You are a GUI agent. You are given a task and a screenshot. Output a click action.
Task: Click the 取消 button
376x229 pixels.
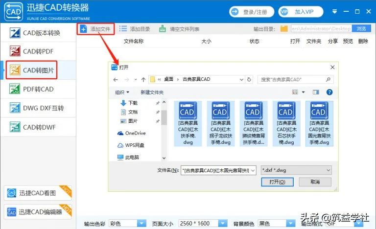[x=315, y=182]
